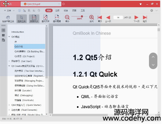162x124 pixels.
Task: Open the 定位器 (Locator) bookmark
Action: click(x=23, y=90)
